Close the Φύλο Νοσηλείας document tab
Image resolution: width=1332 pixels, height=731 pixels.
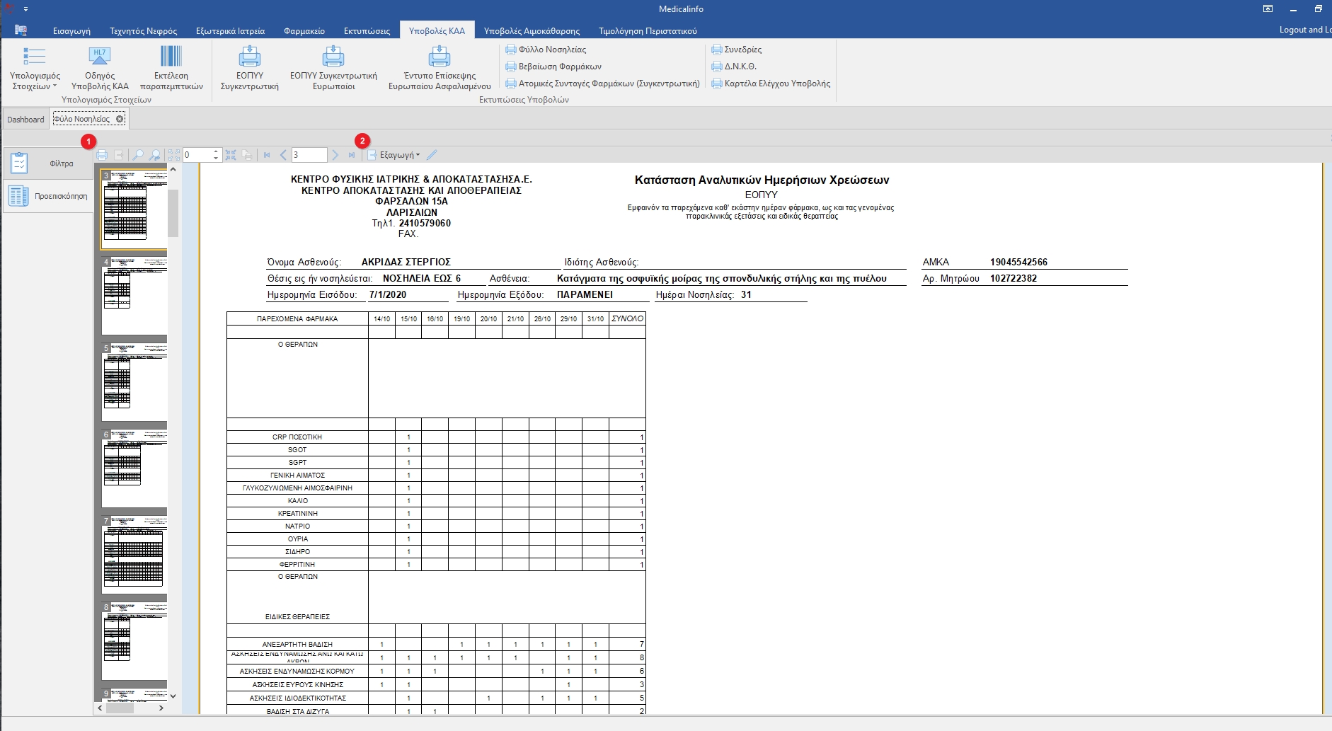pos(120,119)
